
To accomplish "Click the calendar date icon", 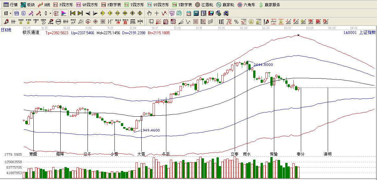I will [x=189, y=13].
